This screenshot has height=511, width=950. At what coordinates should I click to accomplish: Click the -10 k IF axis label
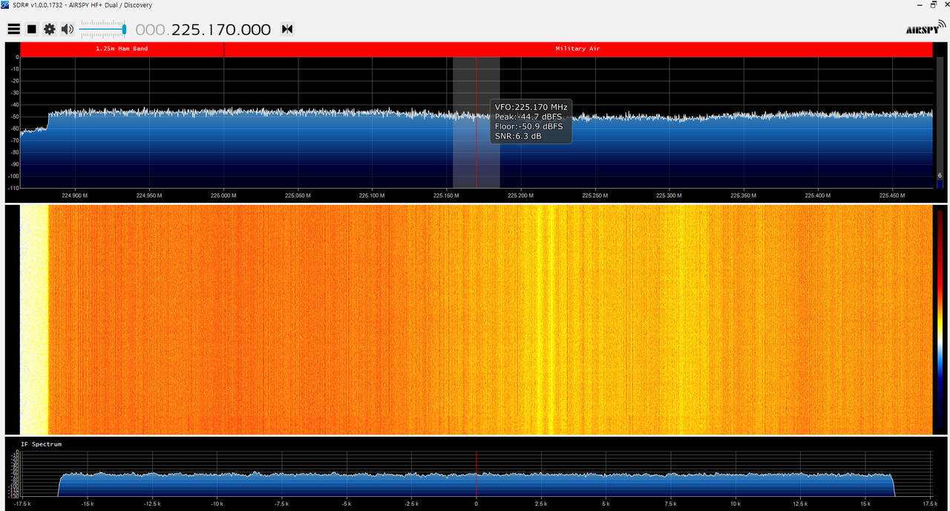217,504
